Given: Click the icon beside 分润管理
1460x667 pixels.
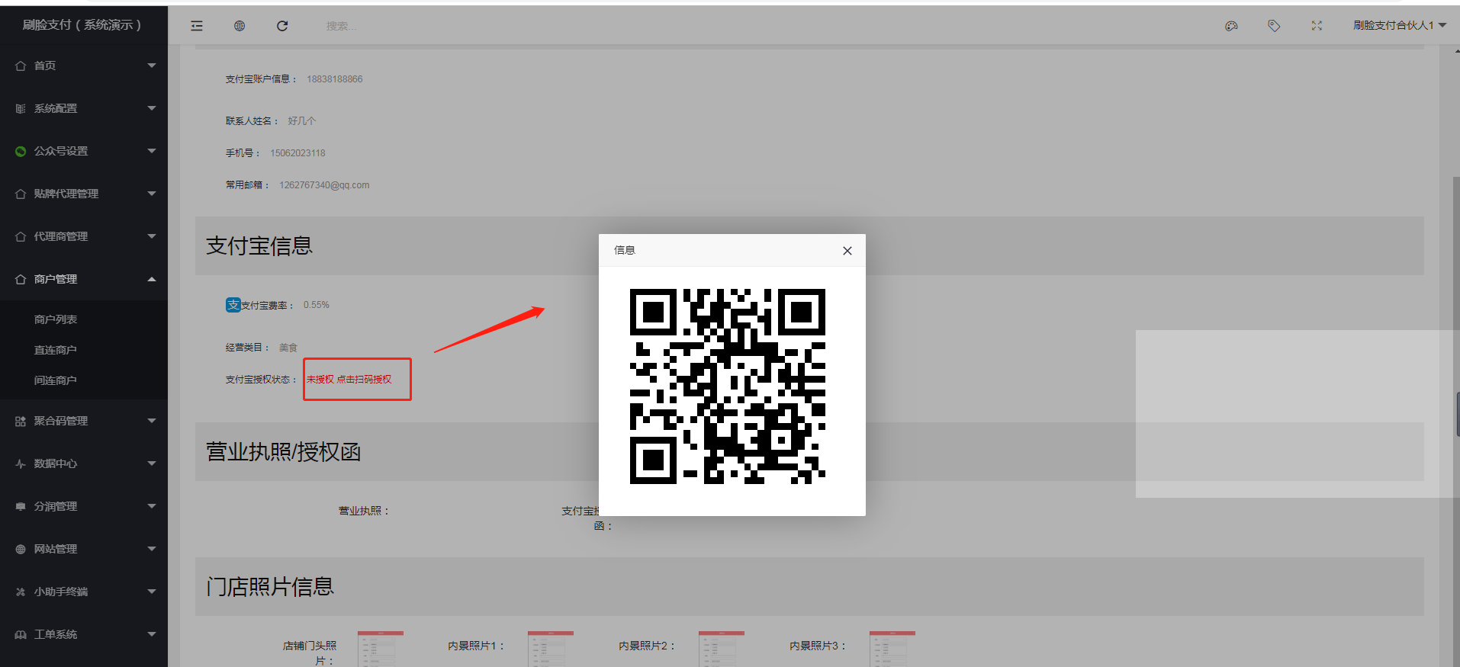Looking at the screenshot, I should click(x=21, y=506).
